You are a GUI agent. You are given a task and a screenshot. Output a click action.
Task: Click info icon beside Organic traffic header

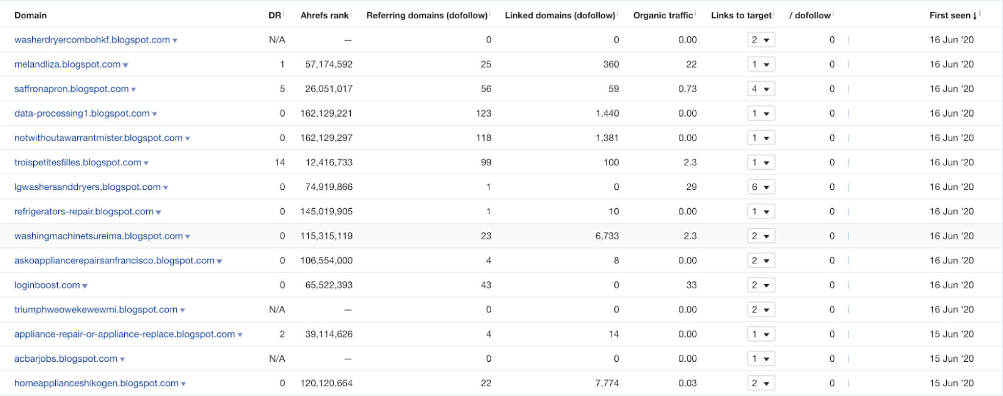[695, 13]
